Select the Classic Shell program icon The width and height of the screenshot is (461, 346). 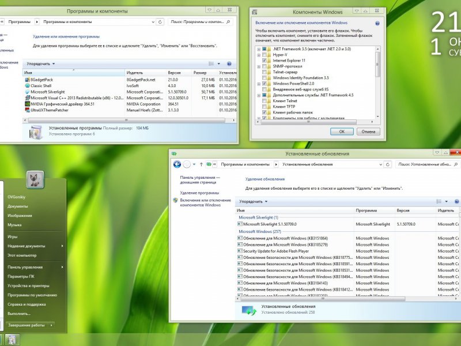pos(27,85)
